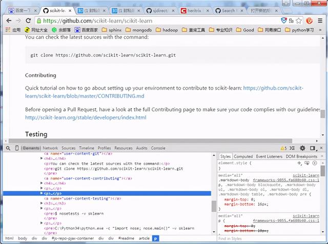The height and width of the screenshot is (244, 328).
Task: Close the heritrix browser tab
Action: coord(208,10)
